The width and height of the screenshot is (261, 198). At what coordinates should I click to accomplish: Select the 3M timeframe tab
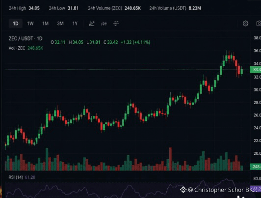(60, 24)
